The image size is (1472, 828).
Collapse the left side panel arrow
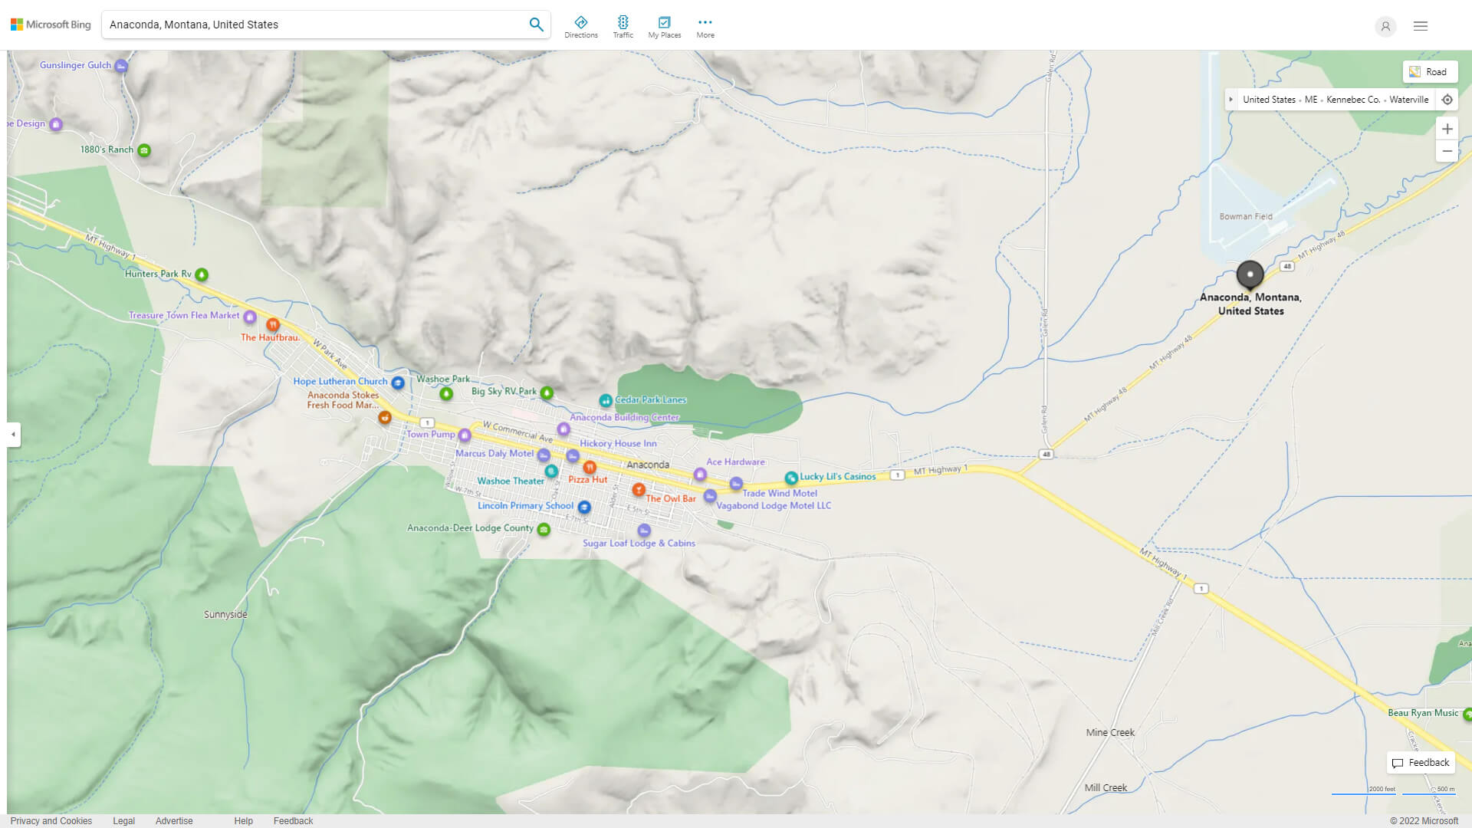click(13, 435)
